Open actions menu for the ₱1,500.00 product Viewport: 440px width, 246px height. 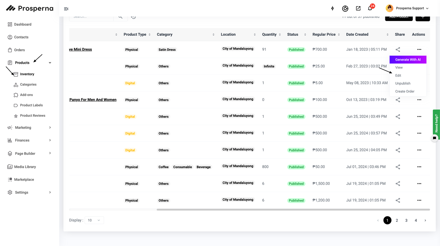click(419, 184)
